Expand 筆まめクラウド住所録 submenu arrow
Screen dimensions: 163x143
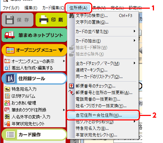(64, 110)
